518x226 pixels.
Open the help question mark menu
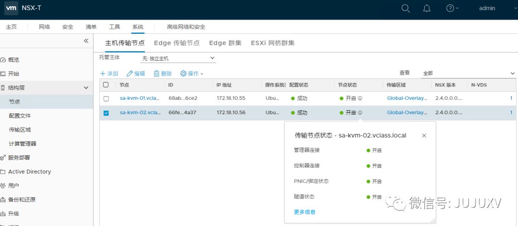click(x=450, y=9)
